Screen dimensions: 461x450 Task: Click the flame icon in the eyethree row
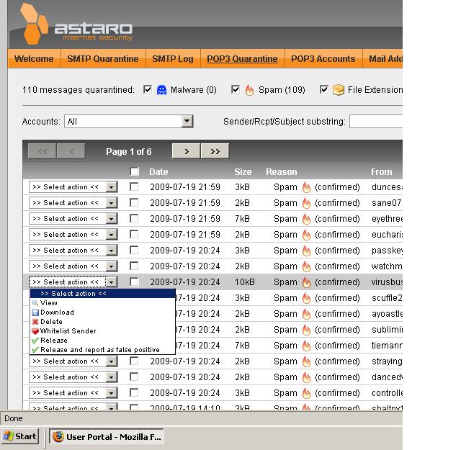click(x=306, y=219)
